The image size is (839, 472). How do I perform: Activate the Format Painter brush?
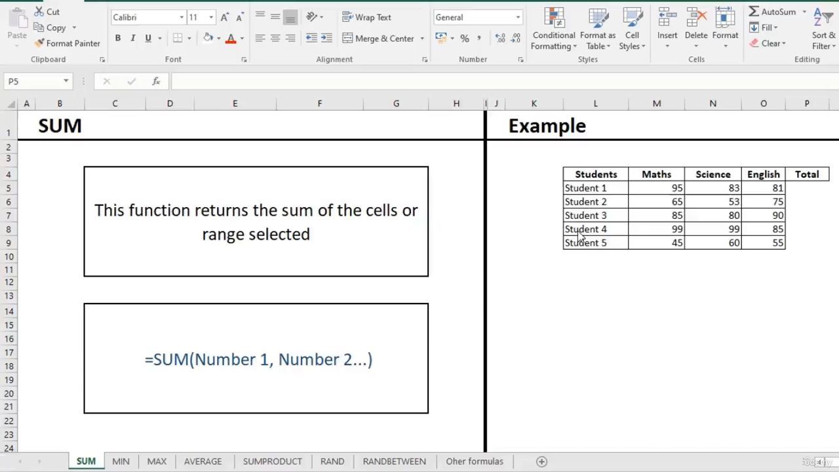pyautogui.click(x=67, y=43)
